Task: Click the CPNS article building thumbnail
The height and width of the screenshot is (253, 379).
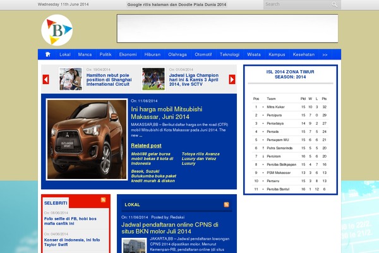Action: 134,246
